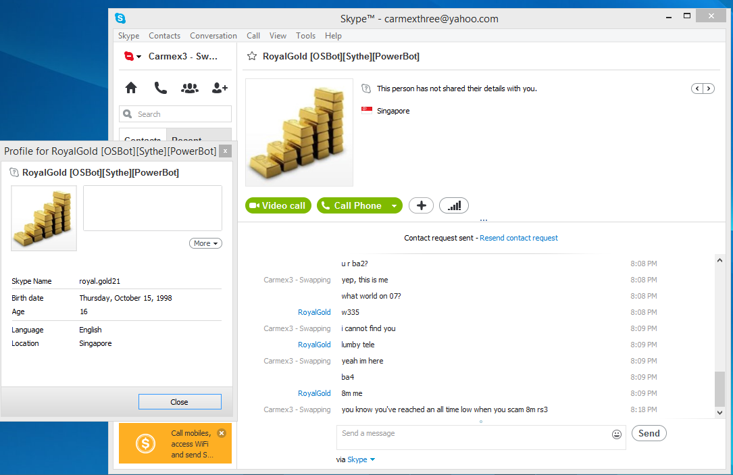Image resolution: width=733 pixels, height=475 pixels.
Task: Click the 8:18 PM timestamp
Action: click(643, 409)
